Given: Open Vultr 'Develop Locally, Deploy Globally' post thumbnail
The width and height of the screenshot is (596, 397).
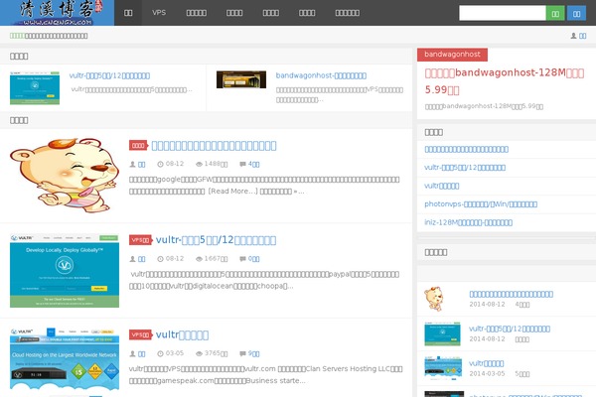Looking at the screenshot, I should (x=65, y=271).
